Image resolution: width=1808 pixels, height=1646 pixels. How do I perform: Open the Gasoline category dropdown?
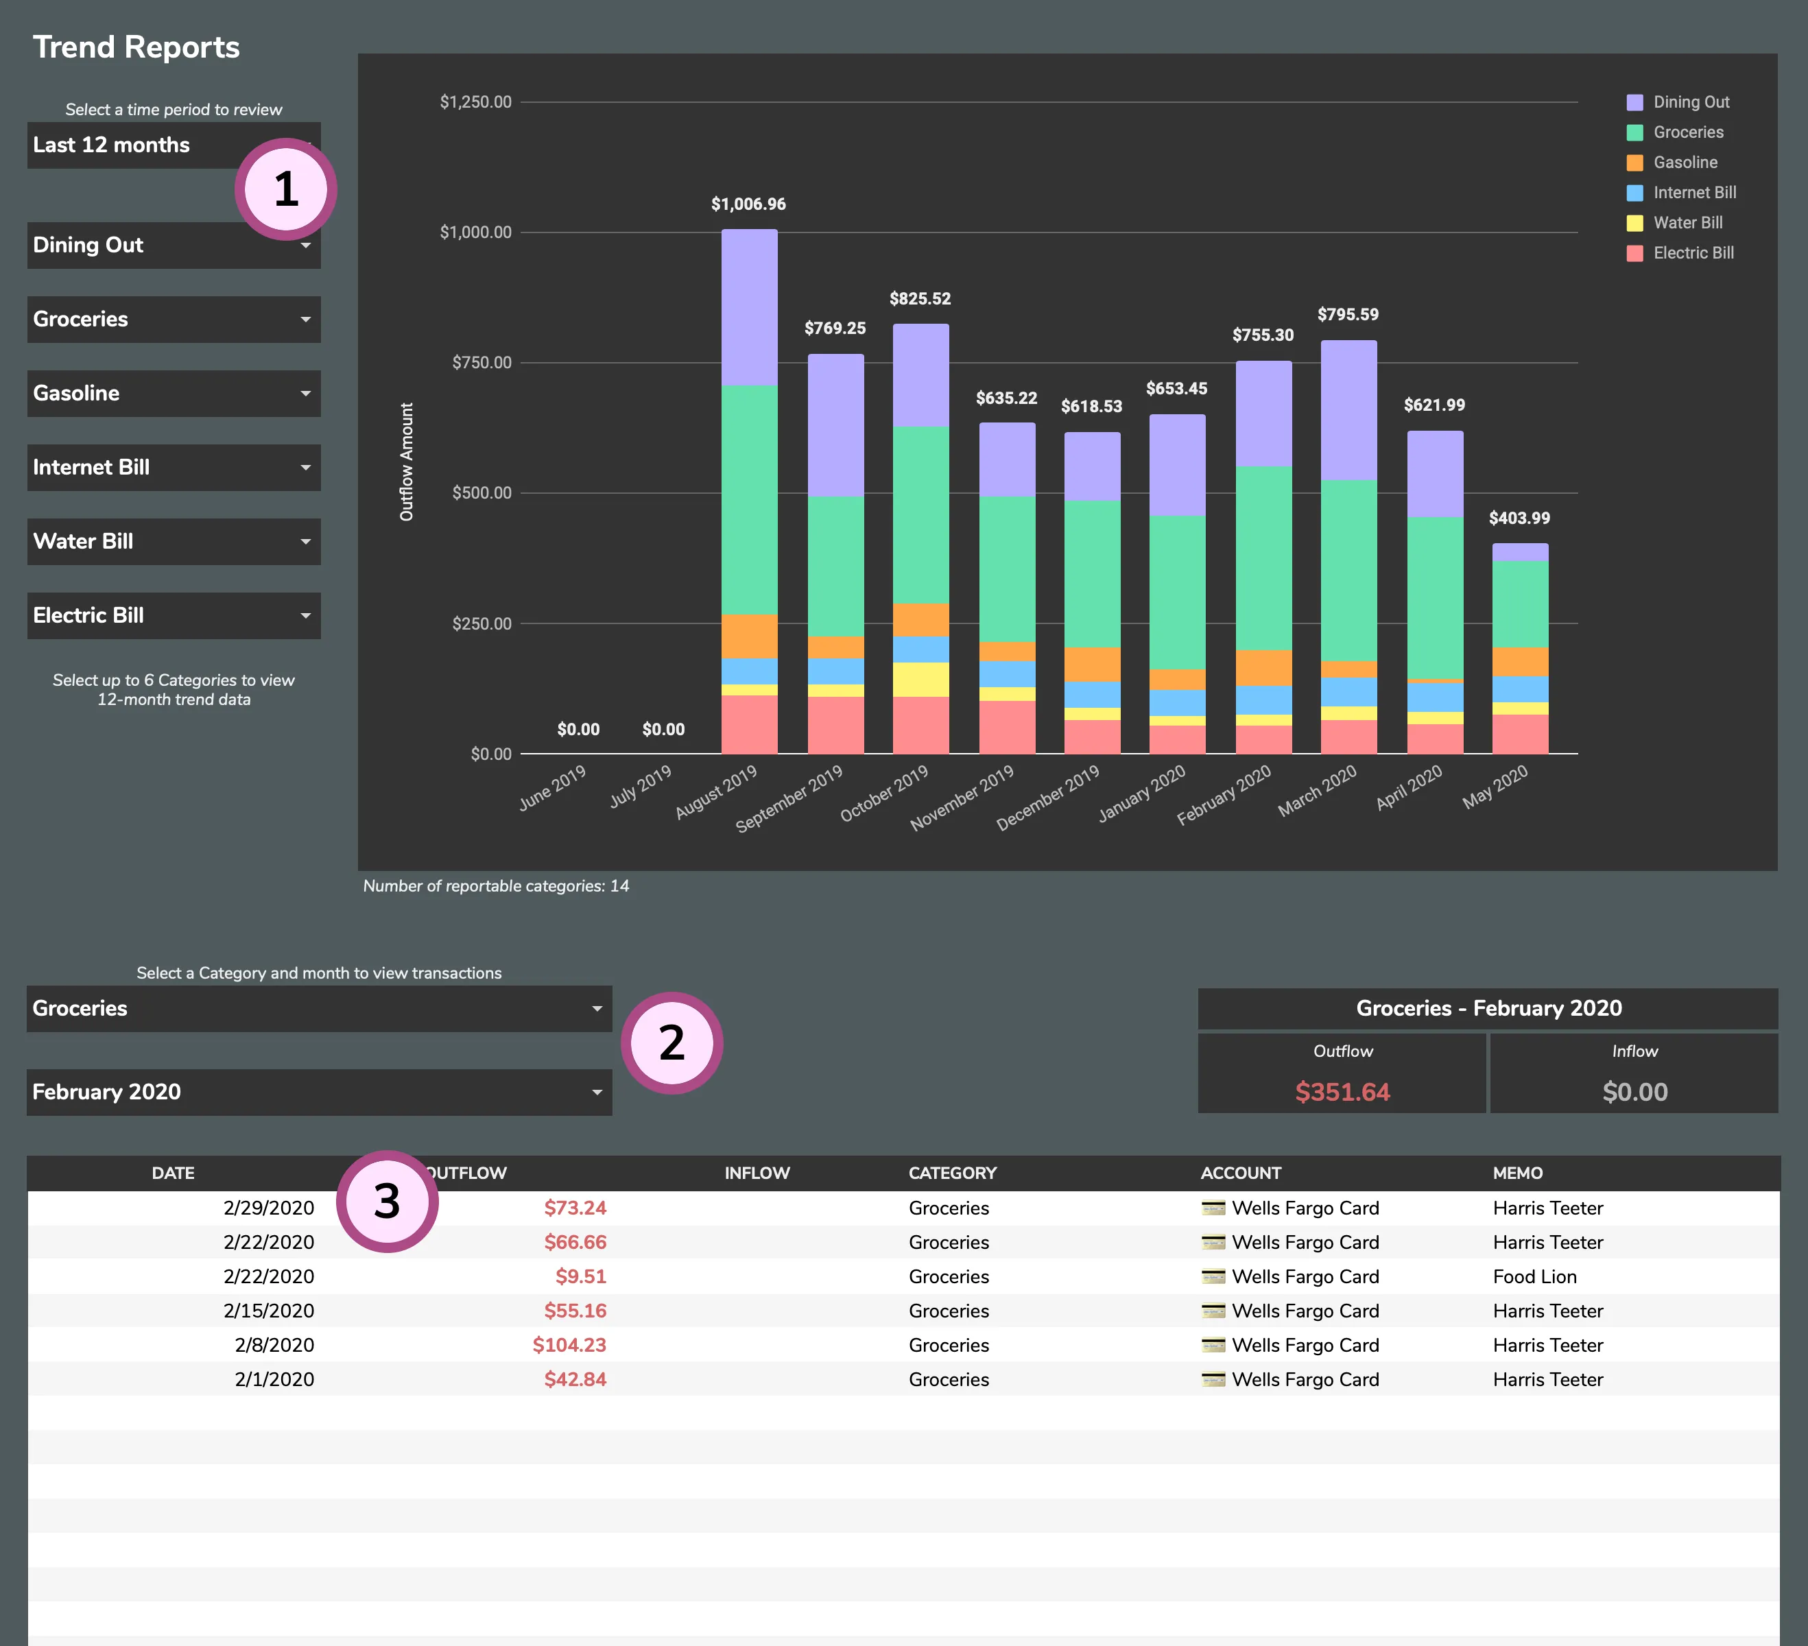173,394
